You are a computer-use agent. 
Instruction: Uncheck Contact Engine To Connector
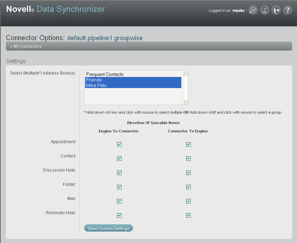pos(119,158)
